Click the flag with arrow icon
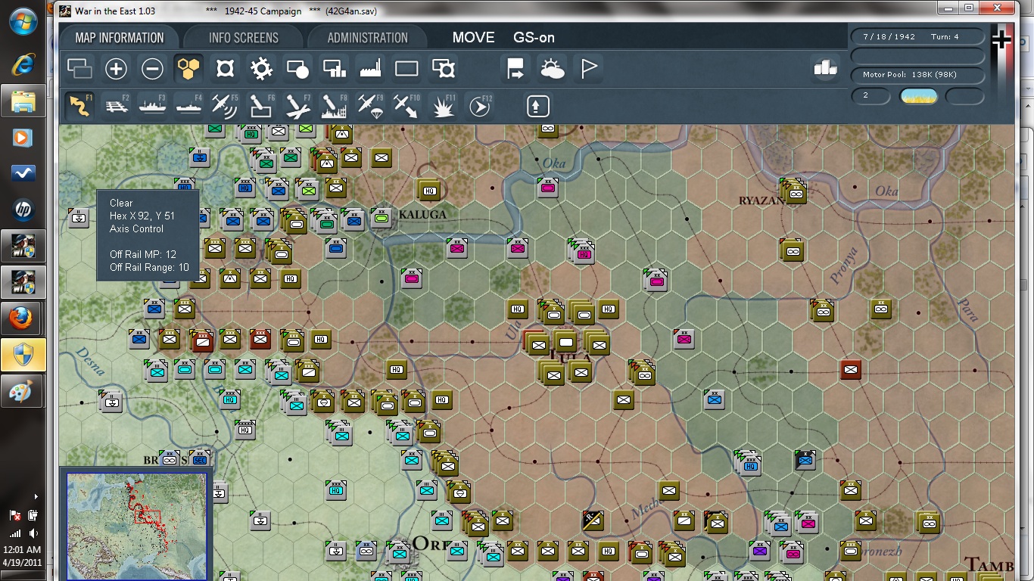The image size is (1034, 581). click(515, 70)
